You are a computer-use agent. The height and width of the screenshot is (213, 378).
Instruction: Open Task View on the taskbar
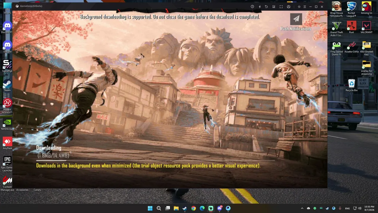[x=167, y=208]
